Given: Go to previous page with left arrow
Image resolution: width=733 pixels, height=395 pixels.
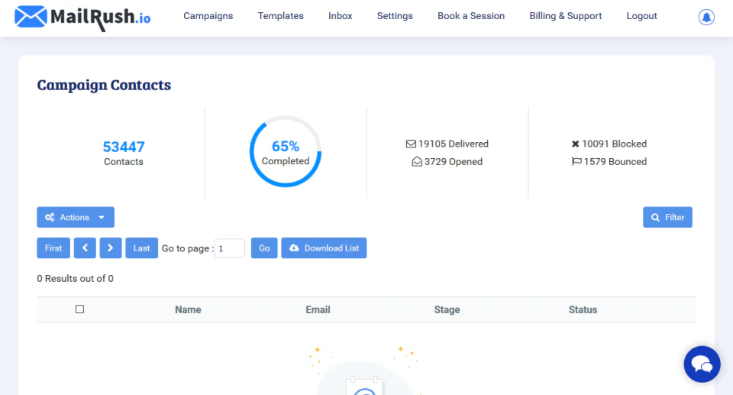Looking at the screenshot, I should tap(85, 248).
